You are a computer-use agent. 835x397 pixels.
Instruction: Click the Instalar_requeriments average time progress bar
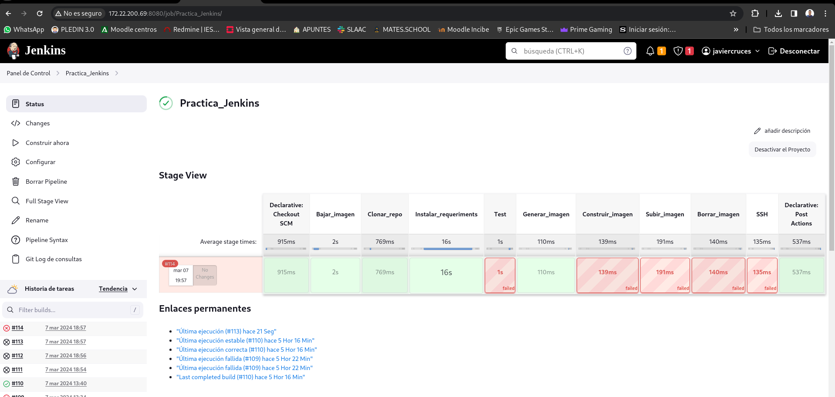(446, 249)
